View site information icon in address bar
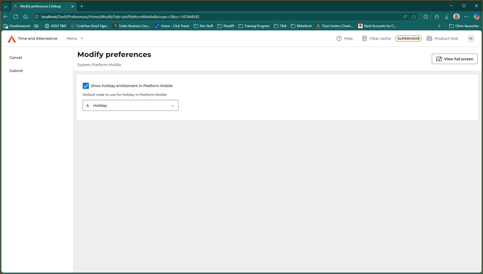This screenshot has height=274, width=483. (36, 17)
